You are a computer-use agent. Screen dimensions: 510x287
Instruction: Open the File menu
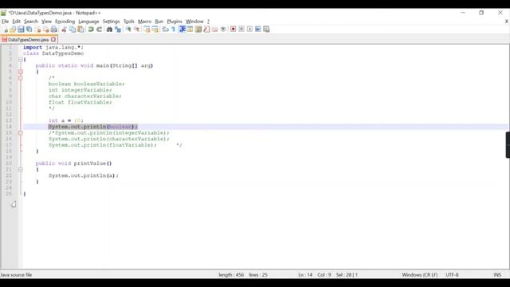[6, 22]
